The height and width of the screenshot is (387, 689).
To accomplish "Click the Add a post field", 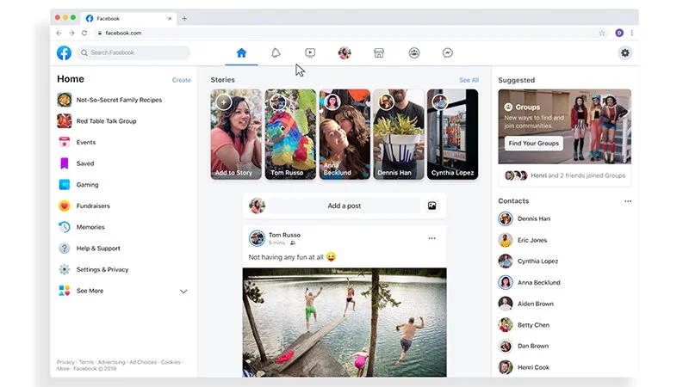I will click(344, 206).
